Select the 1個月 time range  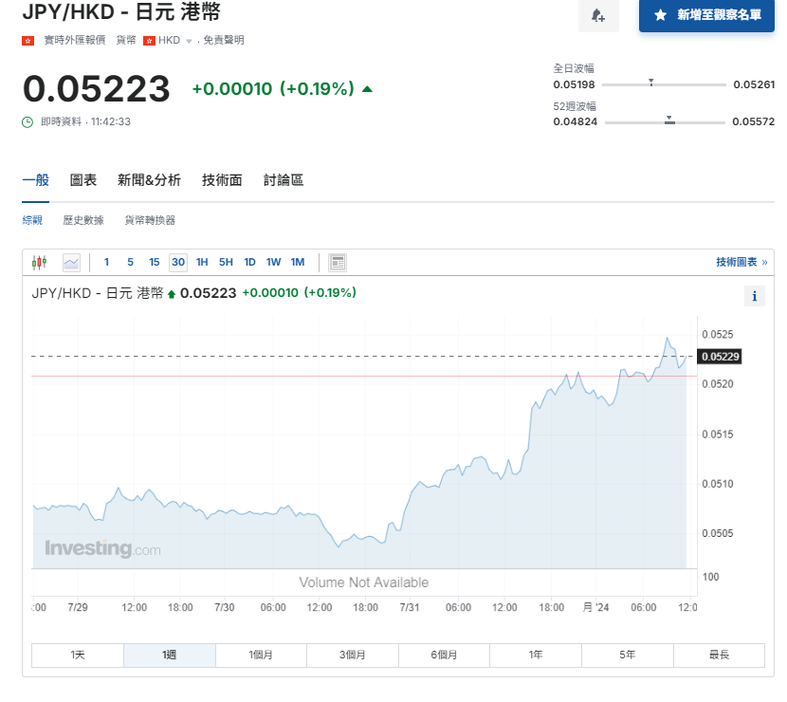pos(261,655)
